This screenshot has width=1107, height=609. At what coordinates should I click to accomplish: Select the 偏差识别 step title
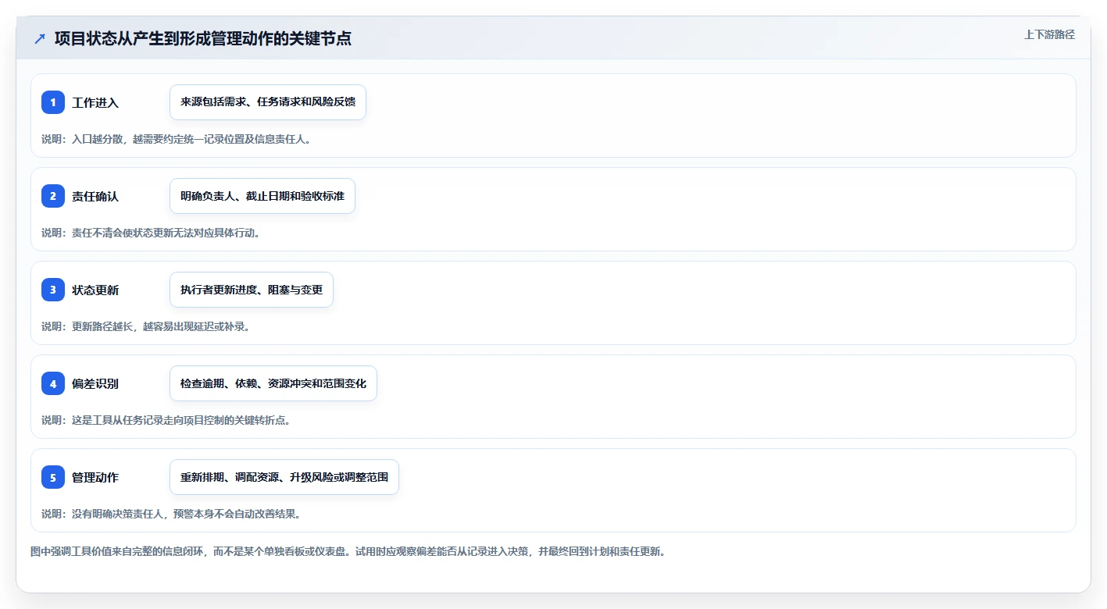(95, 383)
